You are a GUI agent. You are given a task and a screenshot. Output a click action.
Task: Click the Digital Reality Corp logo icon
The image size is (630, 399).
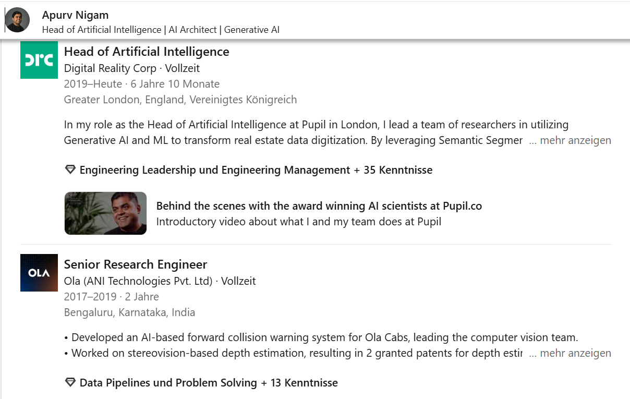[39, 60]
